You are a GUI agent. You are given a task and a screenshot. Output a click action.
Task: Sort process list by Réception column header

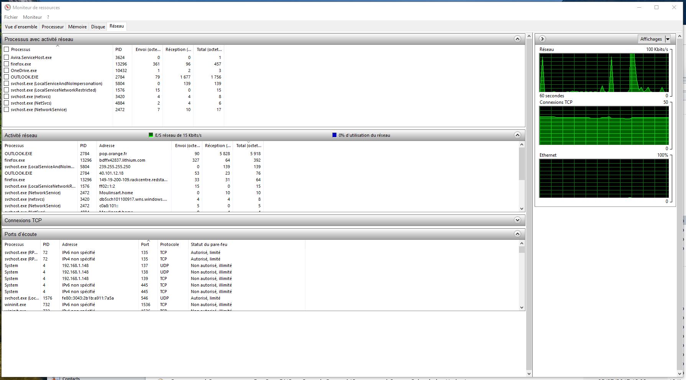178,49
